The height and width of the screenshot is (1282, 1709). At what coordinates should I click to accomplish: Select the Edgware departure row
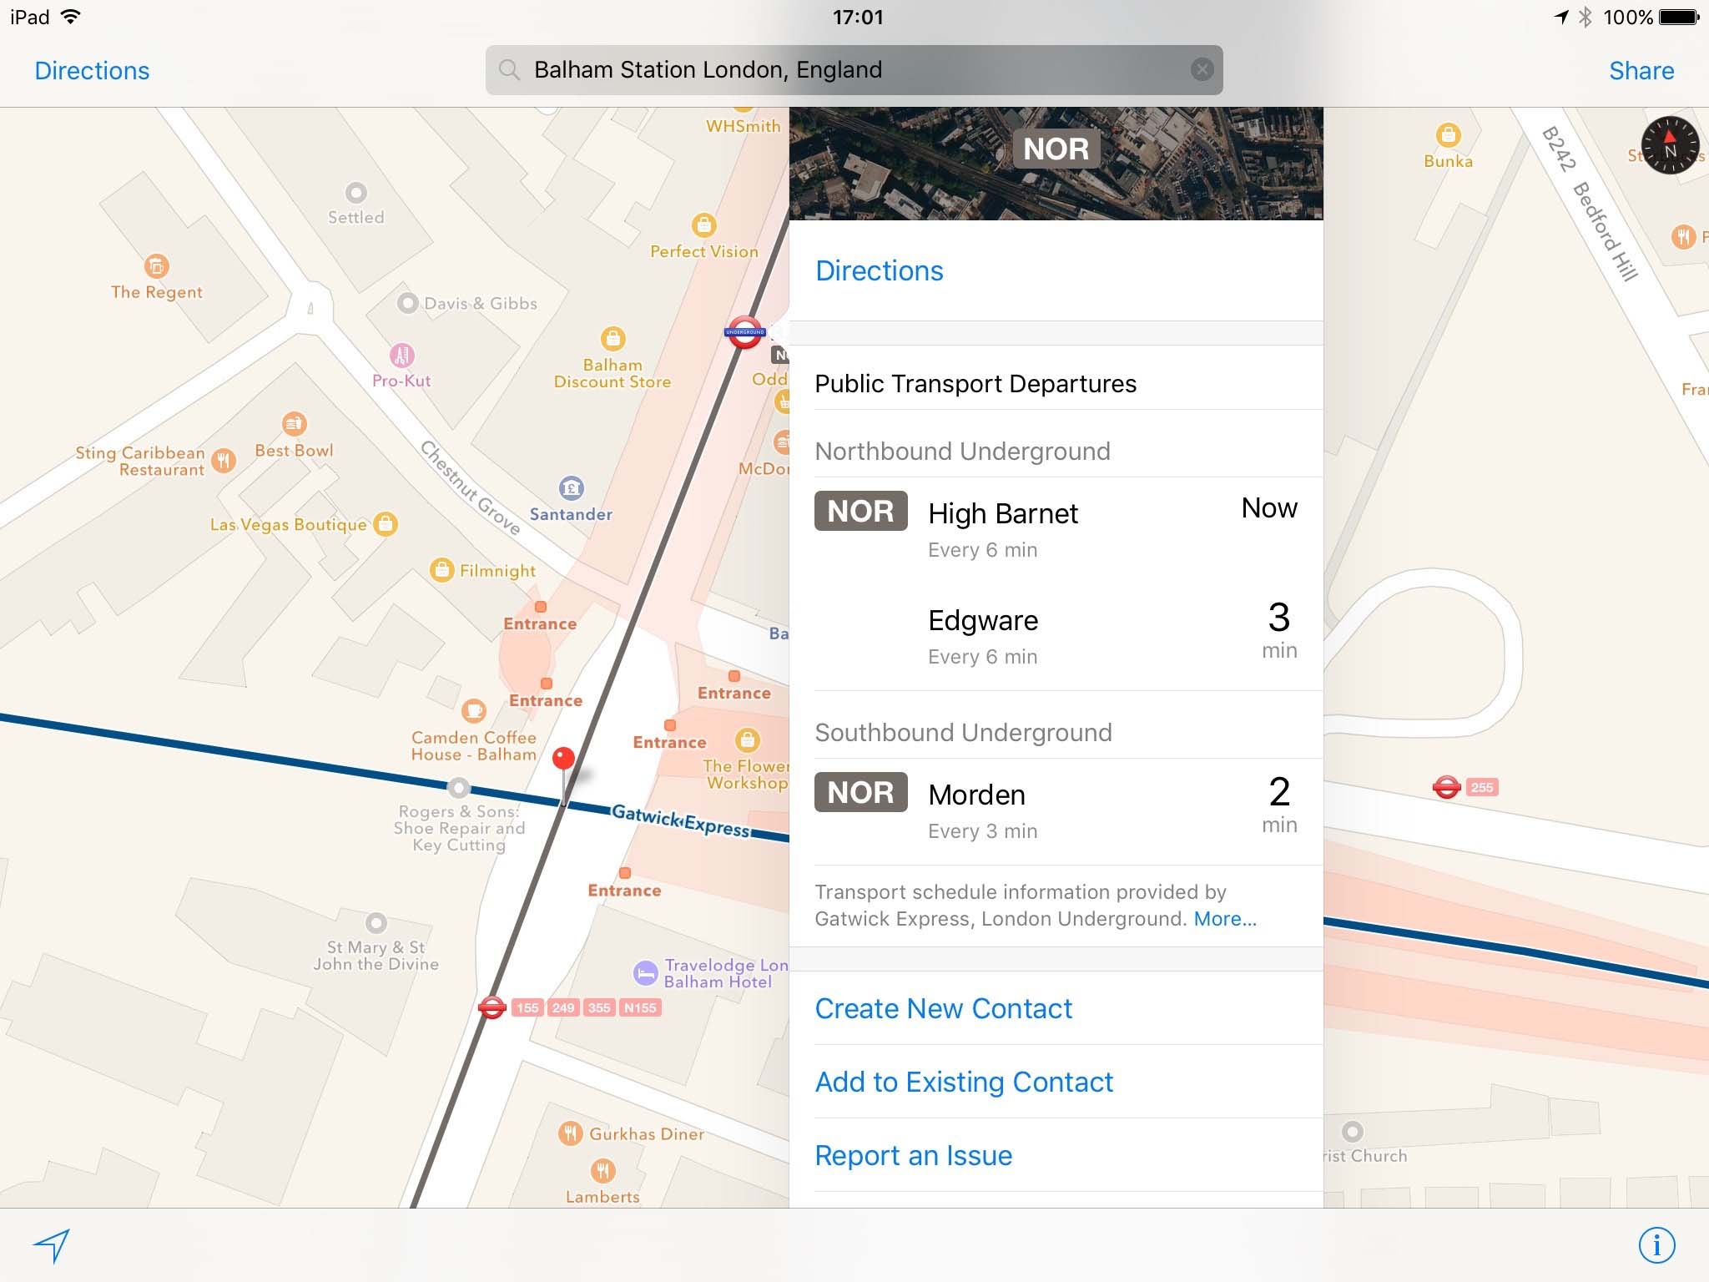point(1056,637)
